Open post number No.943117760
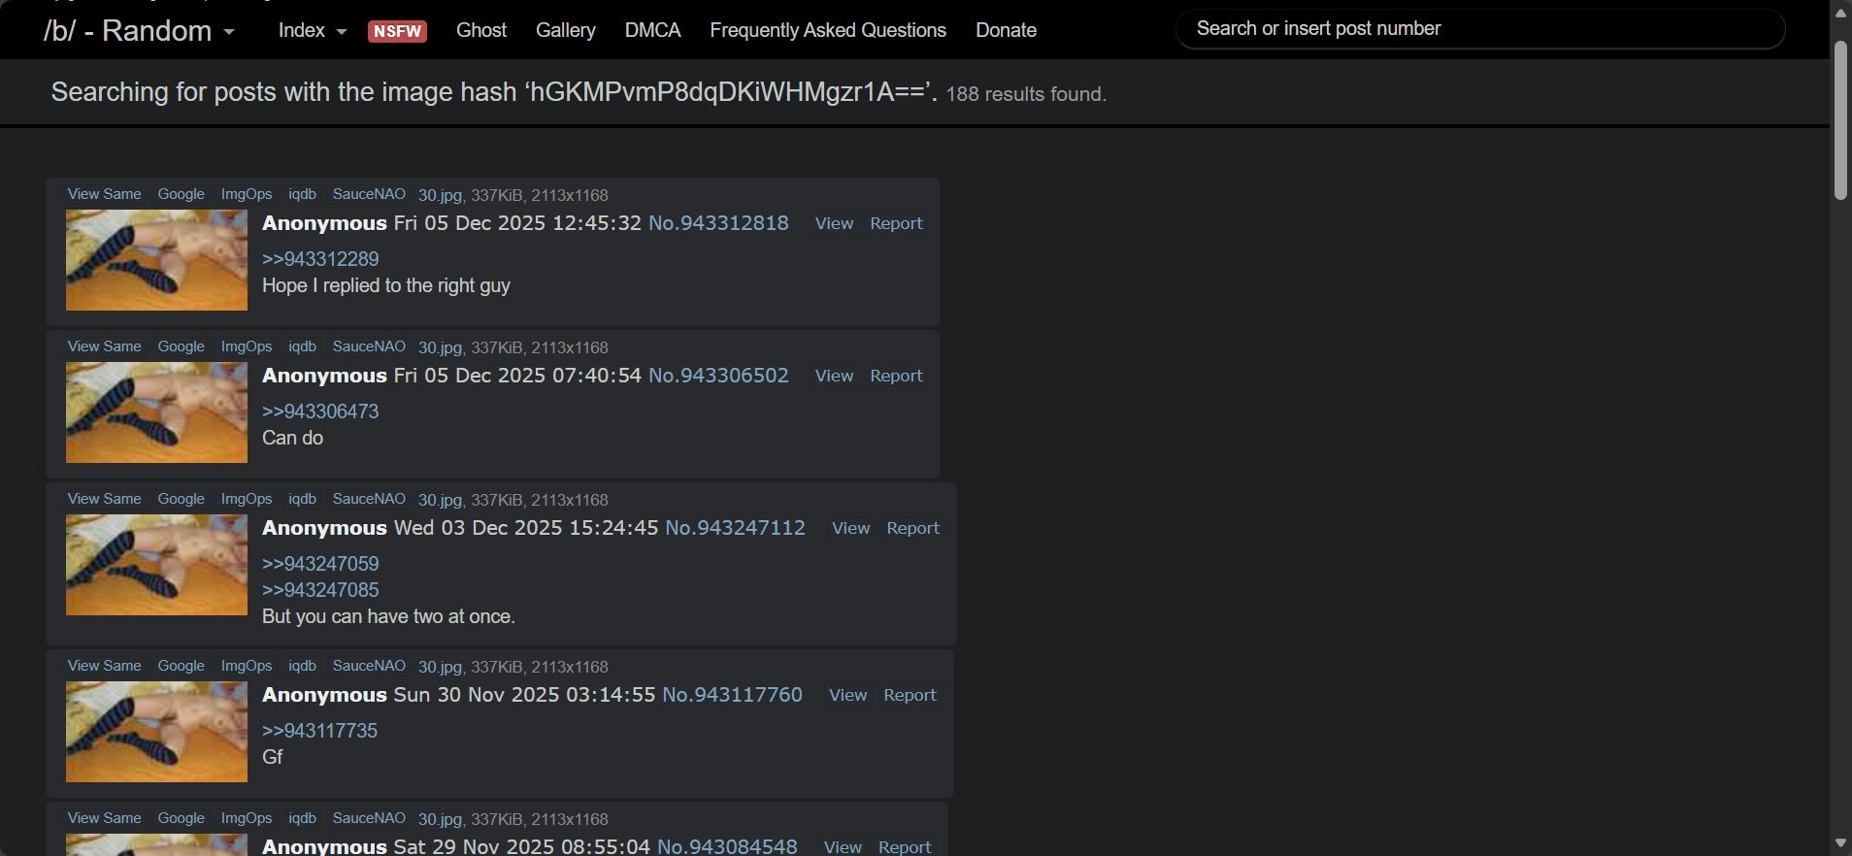This screenshot has width=1852, height=856. pyautogui.click(x=732, y=695)
